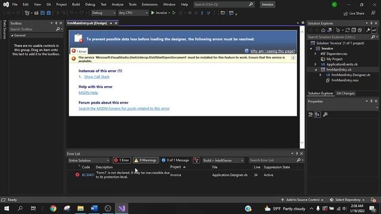
Task: Click Start Without Debugging outline play icon
Action: coord(174,13)
